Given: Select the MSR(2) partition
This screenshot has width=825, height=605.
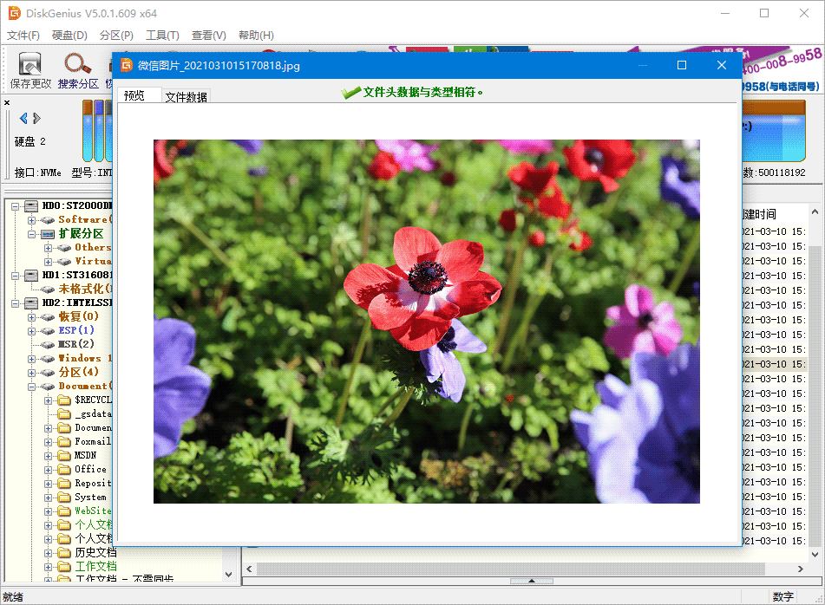Looking at the screenshot, I should (x=75, y=344).
